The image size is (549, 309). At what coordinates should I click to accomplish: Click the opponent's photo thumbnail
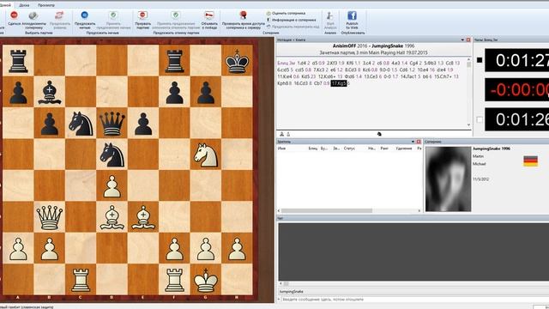click(x=448, y=179)
